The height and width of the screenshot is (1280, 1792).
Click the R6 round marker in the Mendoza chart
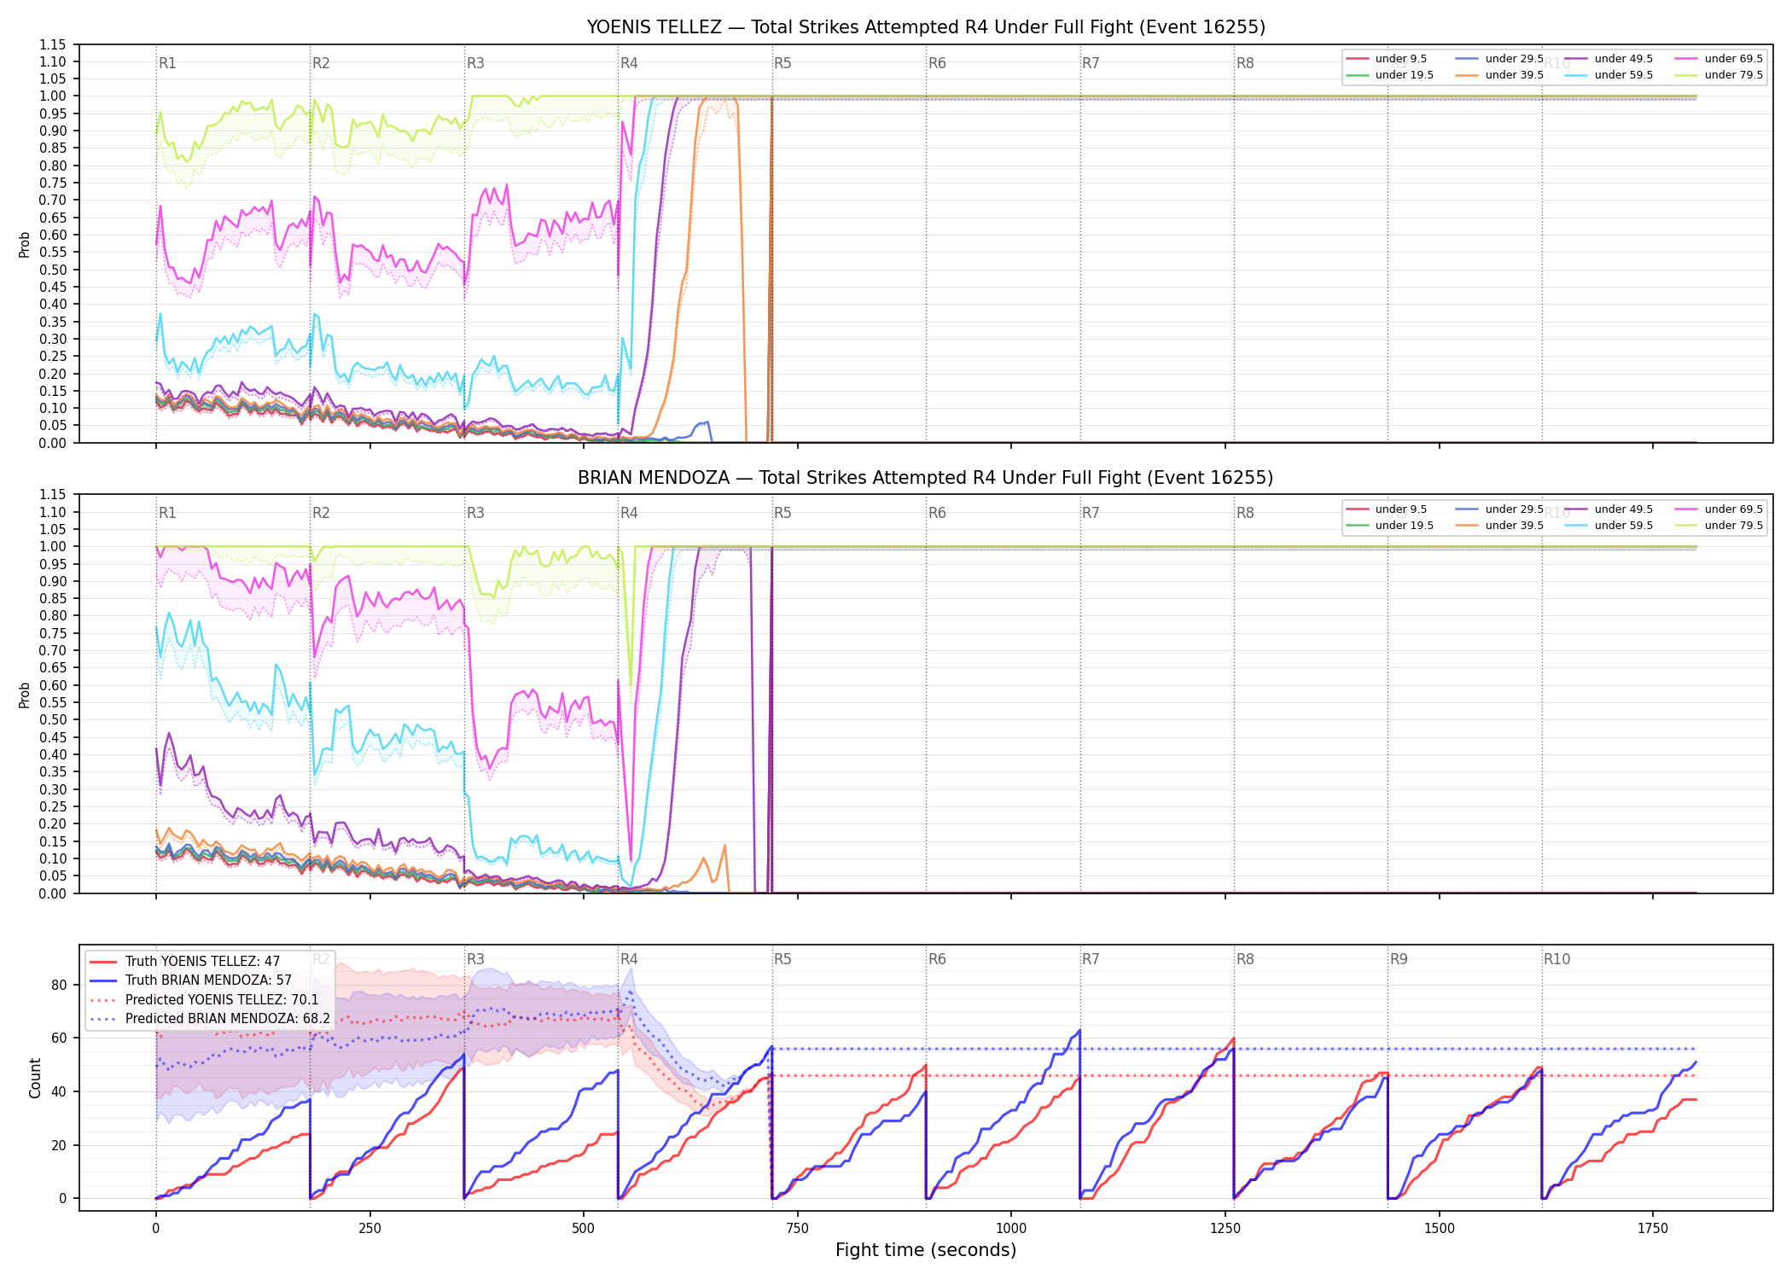(937, 514)
